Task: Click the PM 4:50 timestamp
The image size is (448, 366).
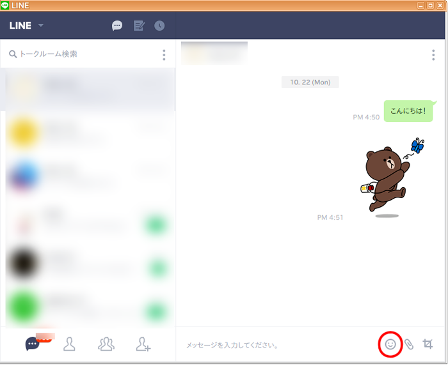Action: [366, 117]
